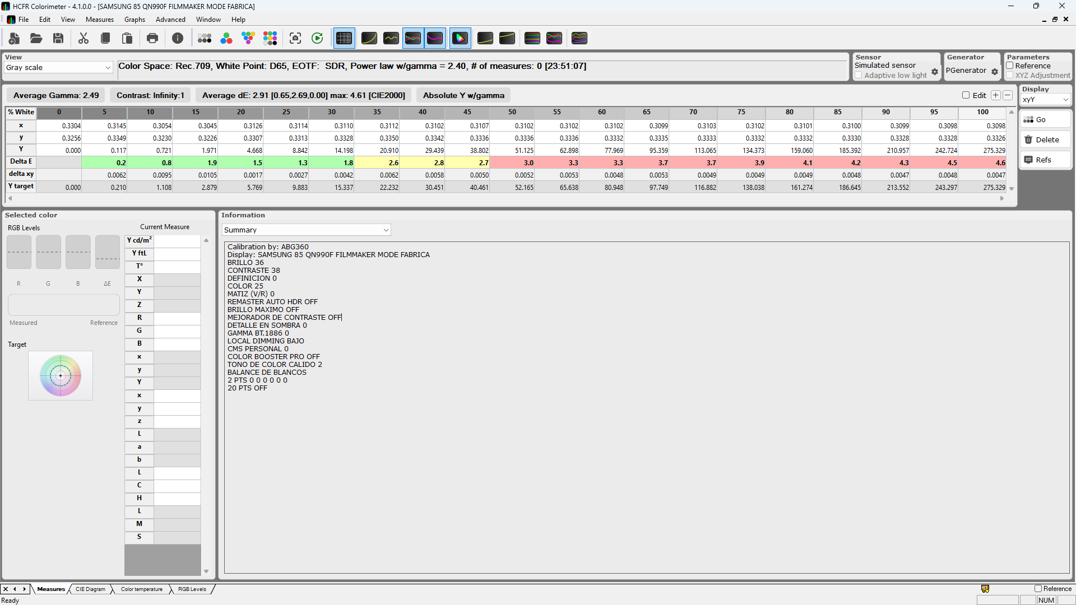Click the 100 % White column header

pyautogui.click(x=982, y=112)
